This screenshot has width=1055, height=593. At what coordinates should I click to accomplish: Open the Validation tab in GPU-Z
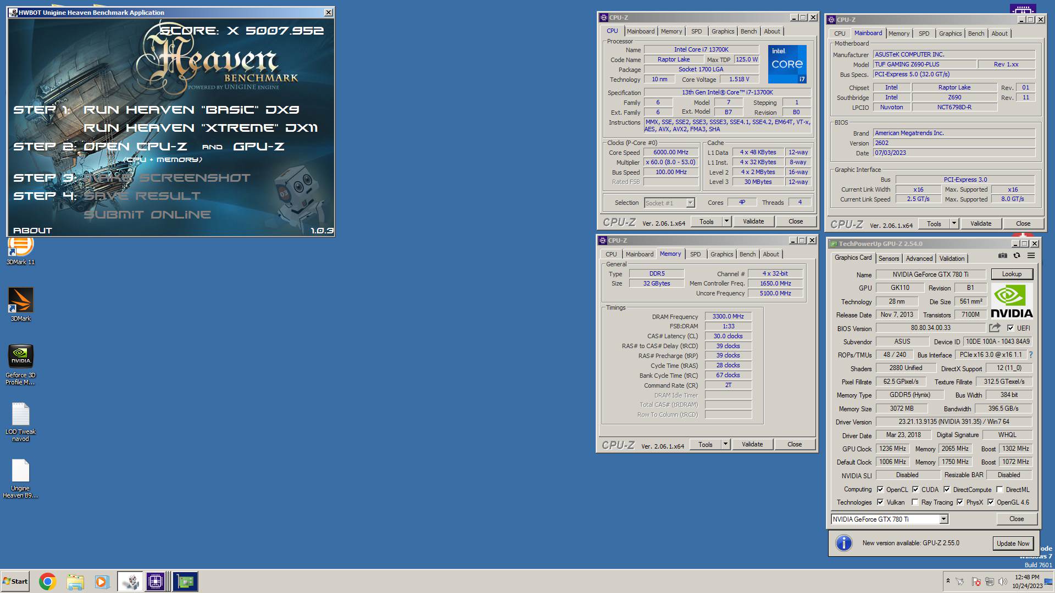coord(952,259)
